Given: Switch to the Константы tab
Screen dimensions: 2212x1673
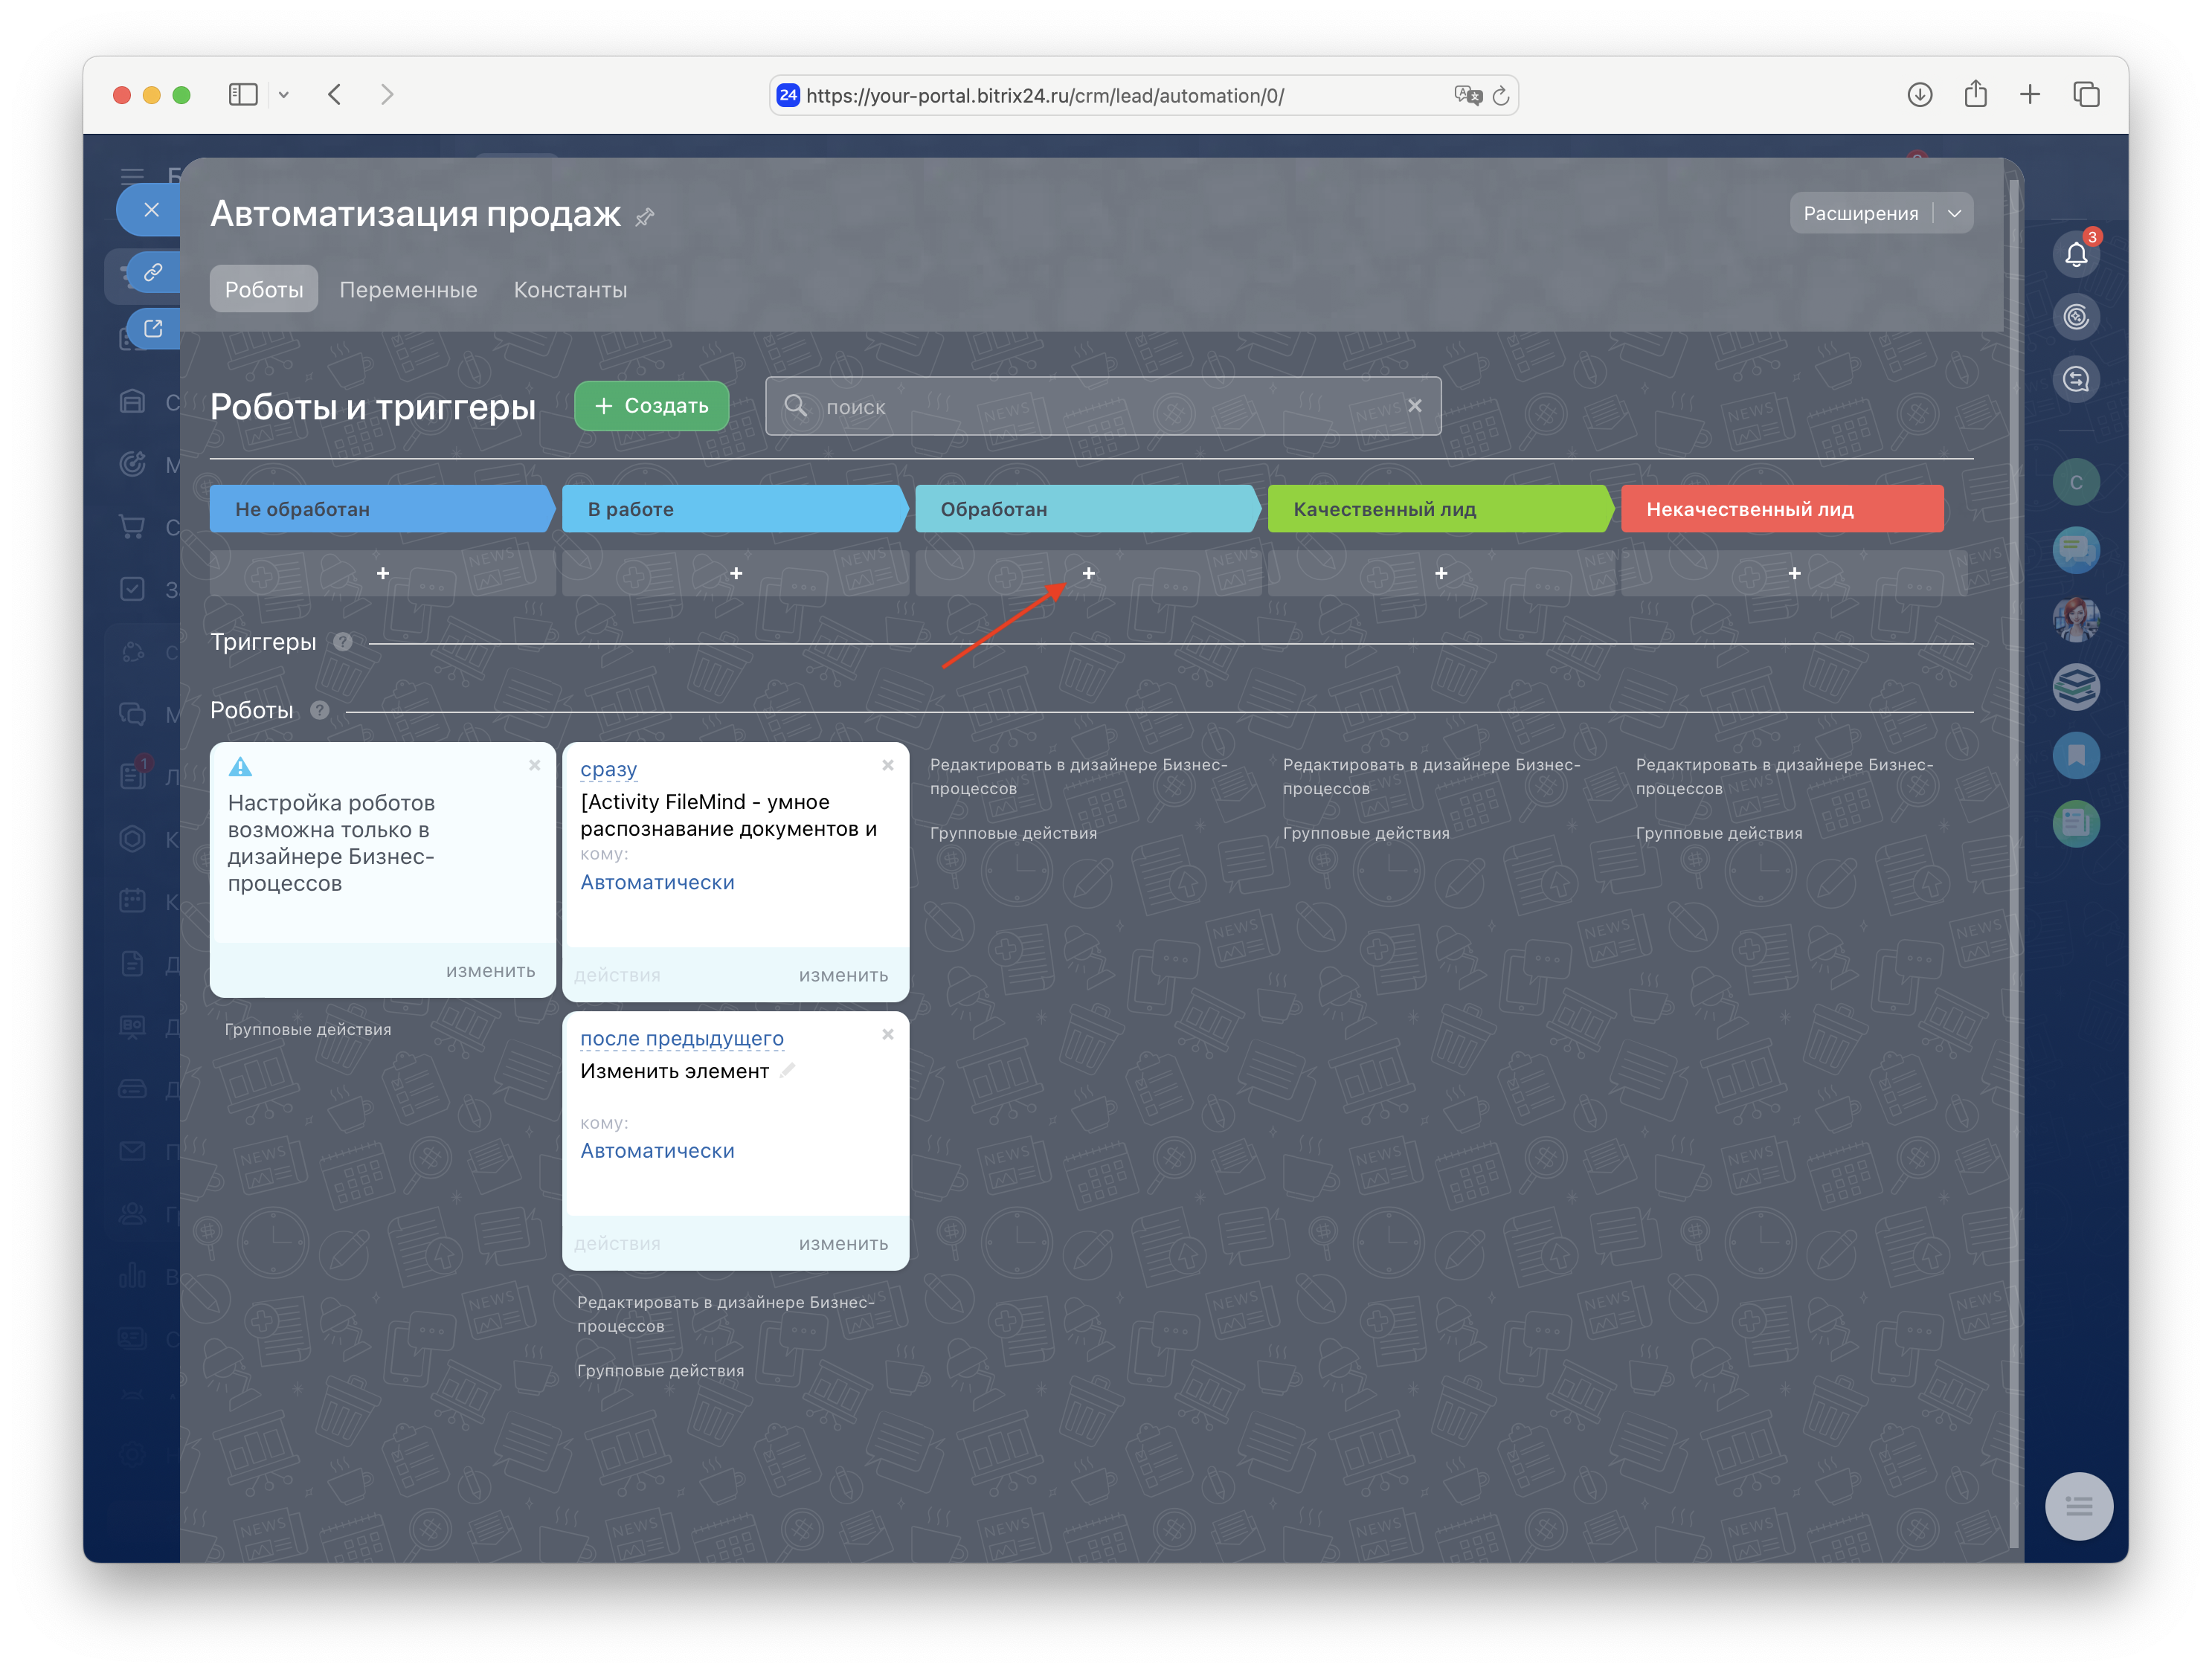Looking at the screenshot, I should [x=570, y=290].
